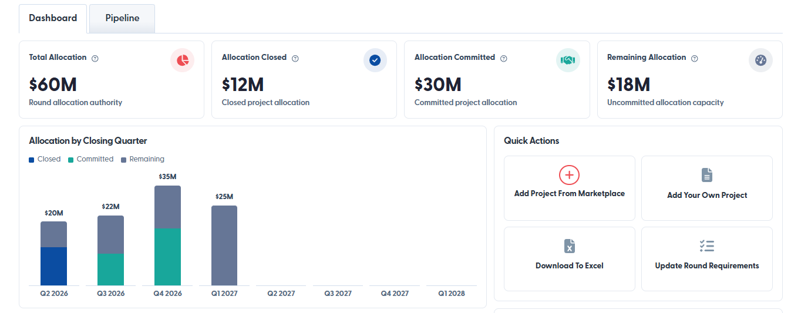Screen dimensions: 791x313
Task: Click Add Project From Marketplace button
Action: 570,188
